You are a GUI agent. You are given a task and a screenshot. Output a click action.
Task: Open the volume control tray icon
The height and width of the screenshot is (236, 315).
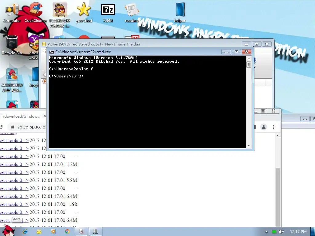point(281,232)
